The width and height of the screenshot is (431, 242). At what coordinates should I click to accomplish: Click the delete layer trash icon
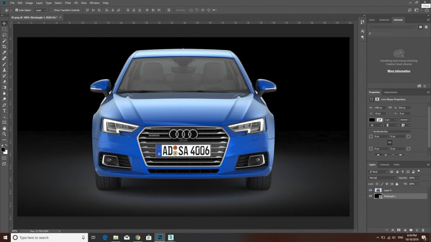423,230
